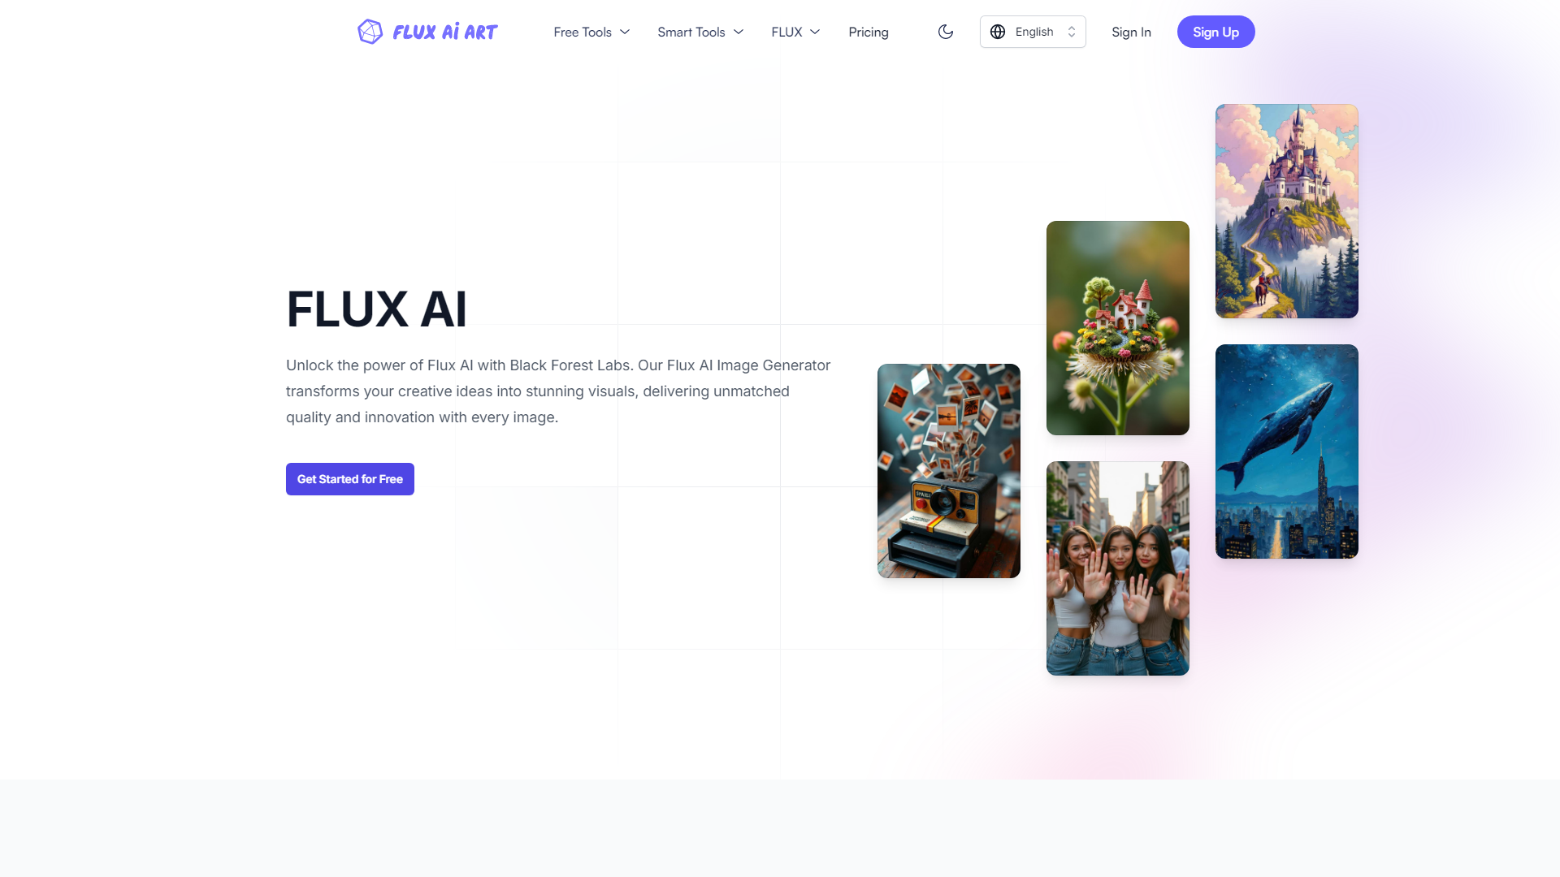1560x877 pixels.
Task: Open the fantasy castle thumbnail
Action: (x=1287, y=211)
